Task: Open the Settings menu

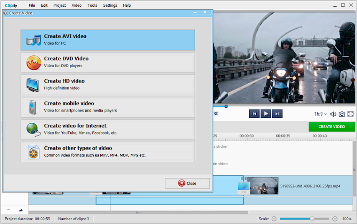Action: pyautogui.click(x=110, y=5)
